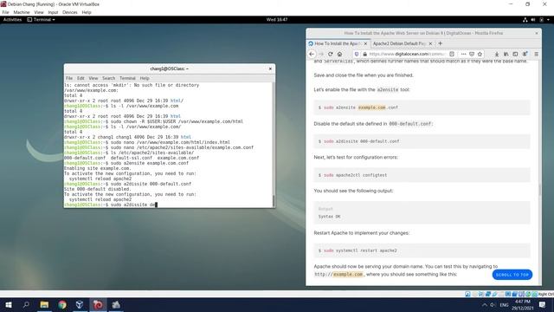Click the padlock site security icon
Screen dimensions: 554x312
coord(364,54)
